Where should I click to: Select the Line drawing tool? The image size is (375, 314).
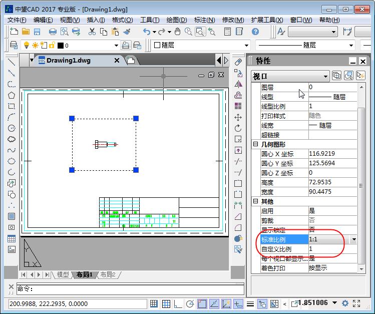coord(11,62)
